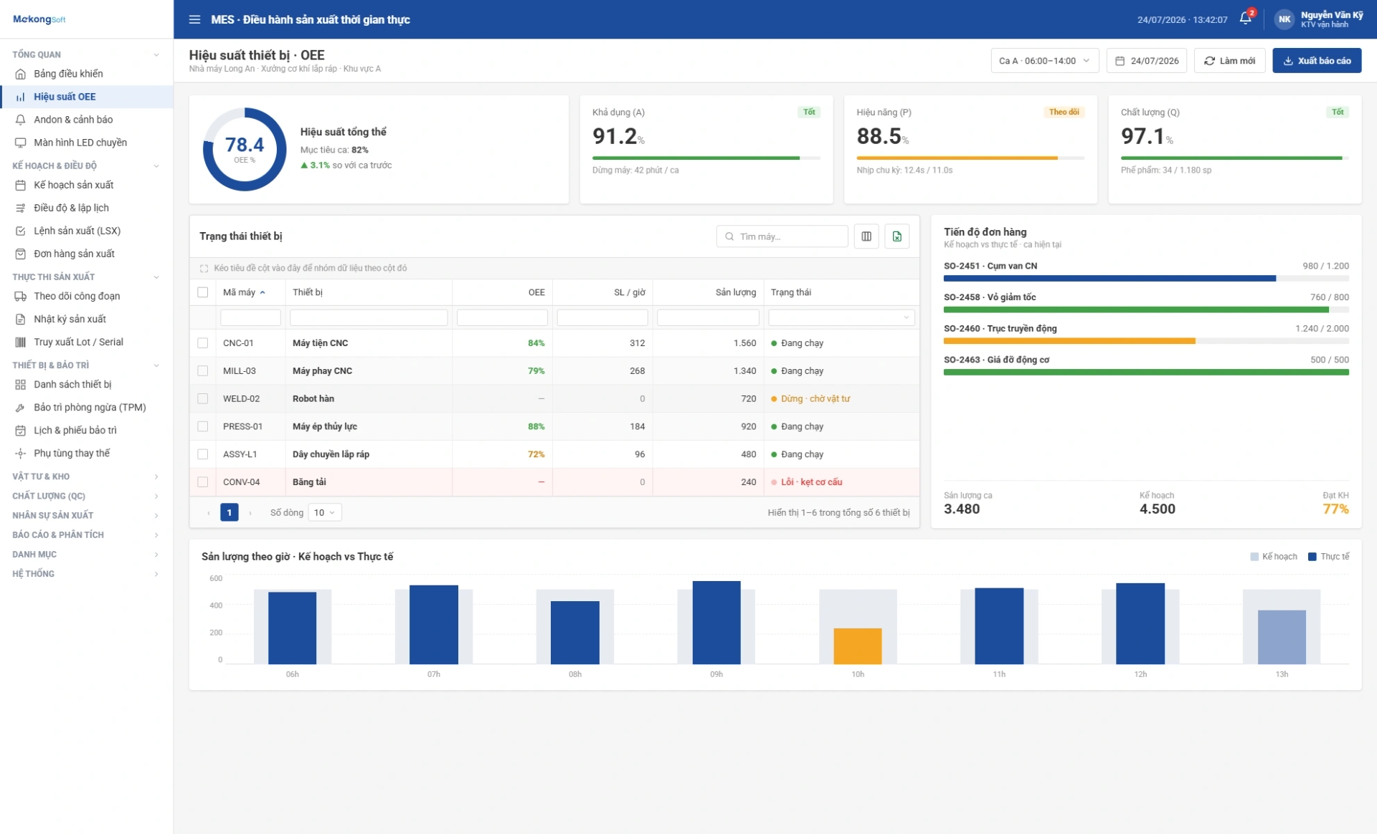
Task: Expand the VẬT TƯ & KHO section
Action: pyautogui.click(x=86, y=476)
